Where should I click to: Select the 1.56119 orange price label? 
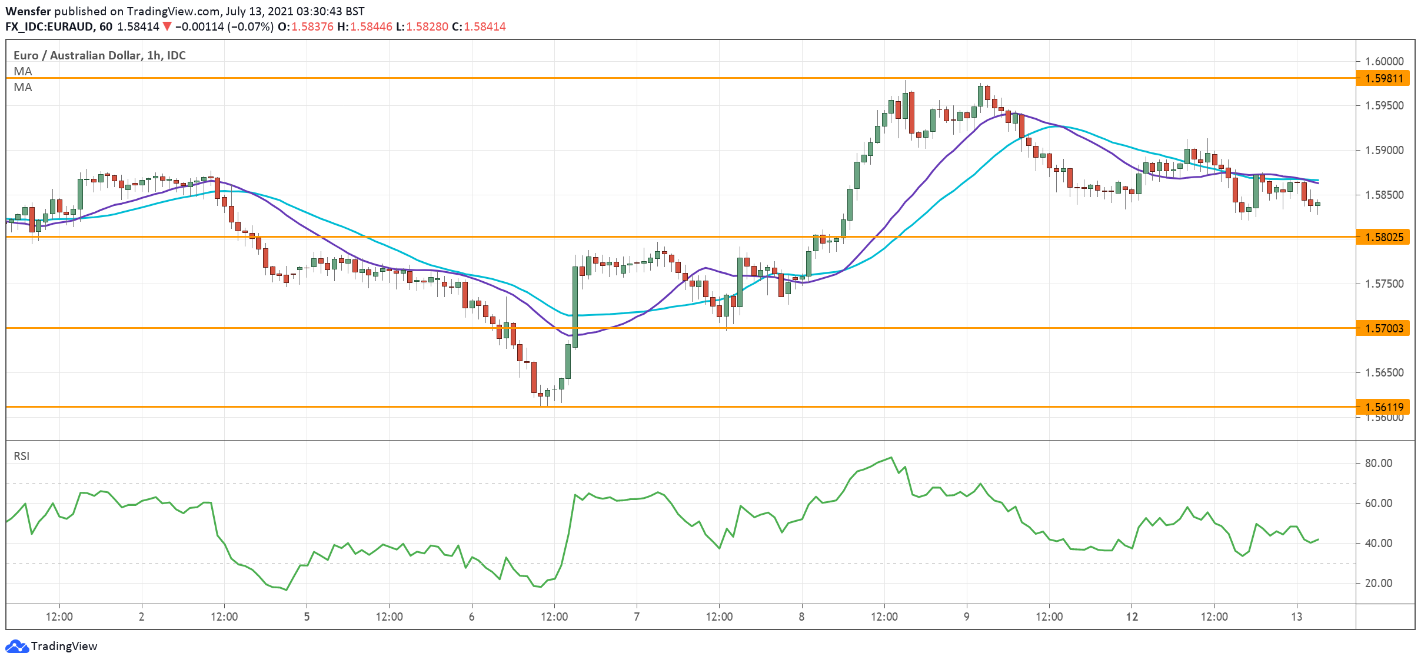pos(1383,407)
